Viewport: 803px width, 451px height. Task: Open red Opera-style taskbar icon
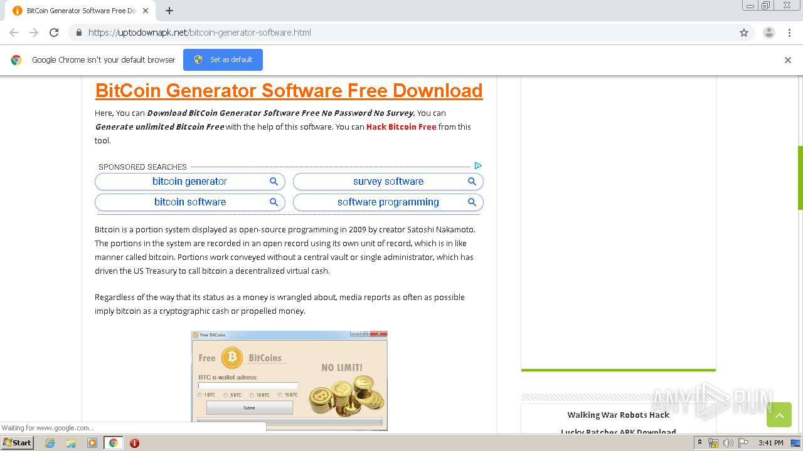coord(134,443)
